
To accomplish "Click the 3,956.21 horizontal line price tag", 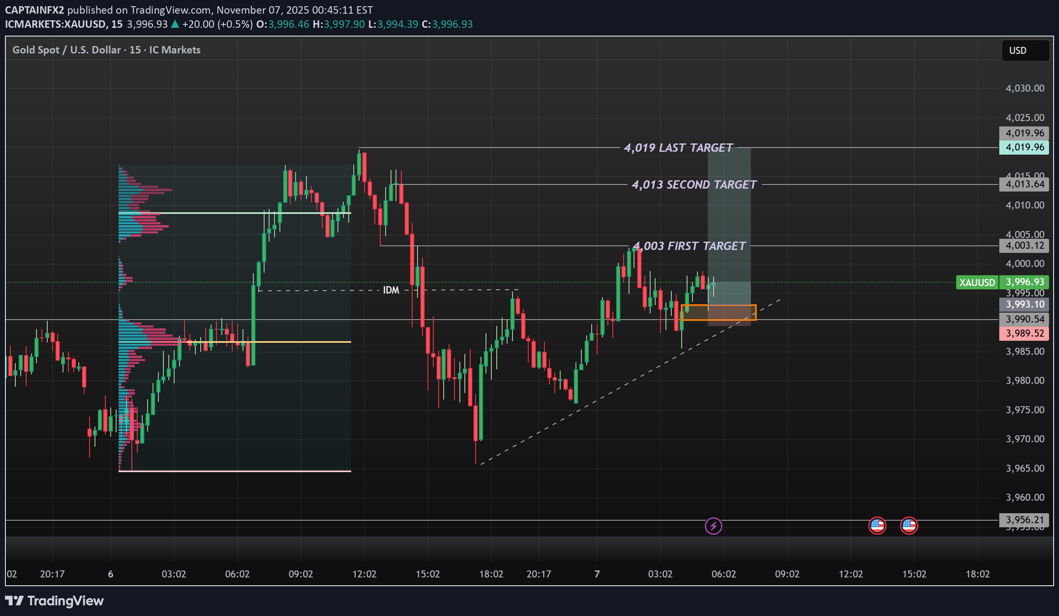I will [1024, 520].
